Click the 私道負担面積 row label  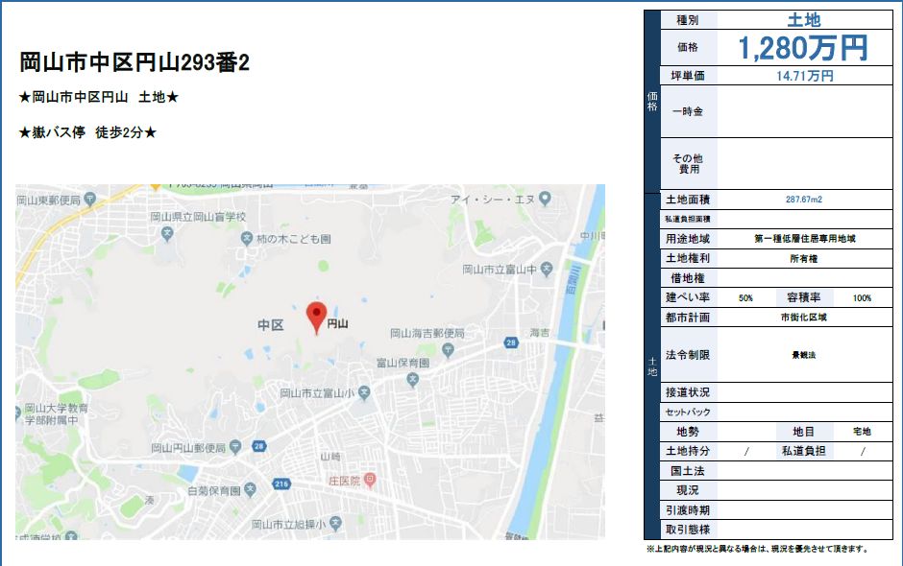point(688,219)
